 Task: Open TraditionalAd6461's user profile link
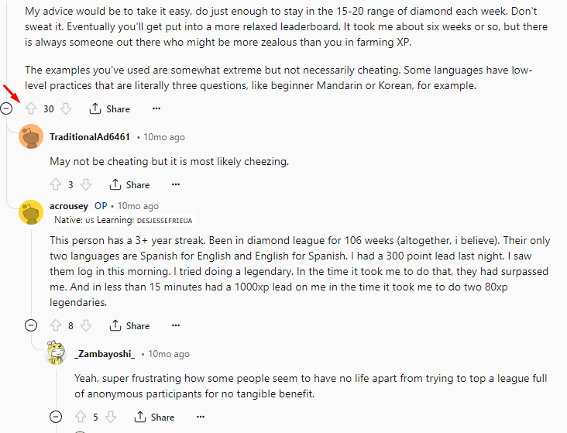click(x=90, y=137)
